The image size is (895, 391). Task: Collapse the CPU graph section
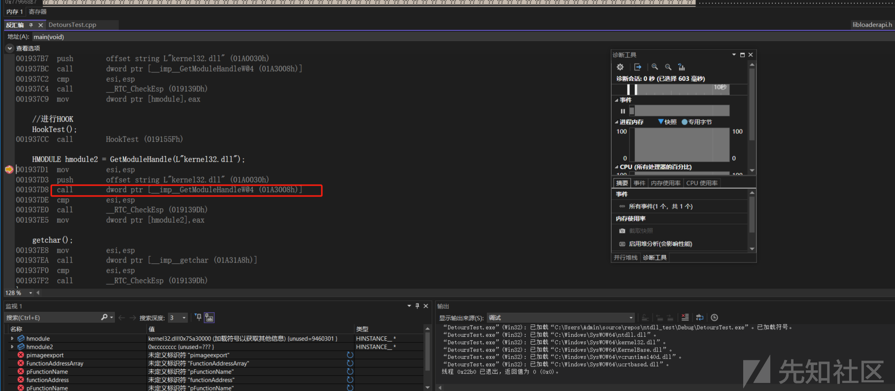coord(617,167)
